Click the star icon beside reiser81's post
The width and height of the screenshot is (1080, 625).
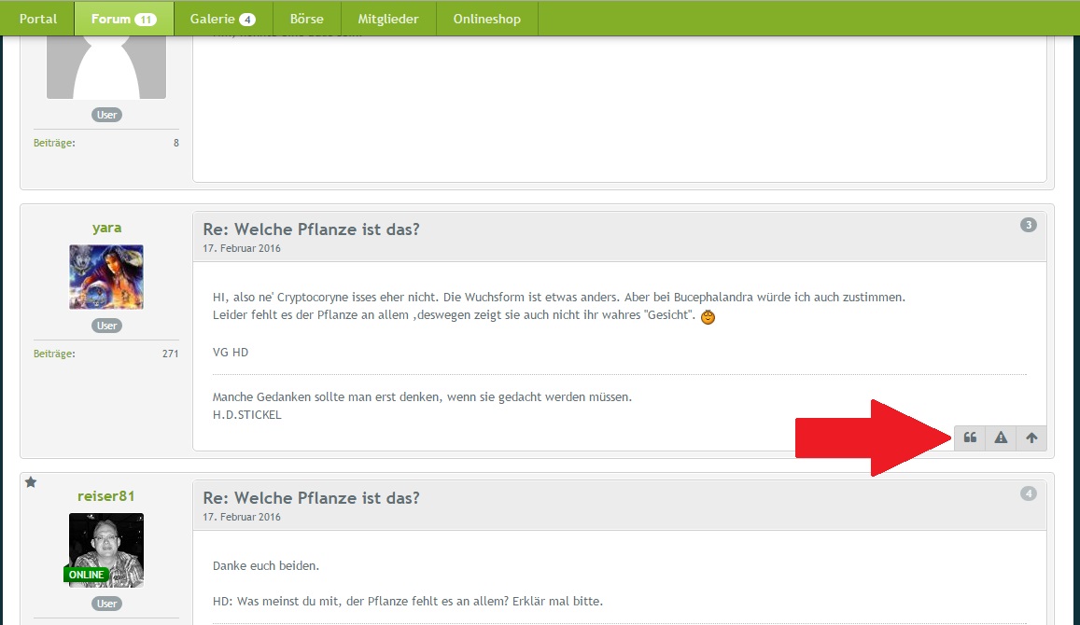31,482
